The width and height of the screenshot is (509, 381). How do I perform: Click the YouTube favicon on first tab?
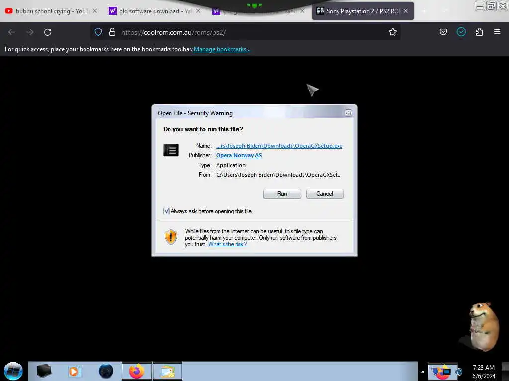pos(9,11)
